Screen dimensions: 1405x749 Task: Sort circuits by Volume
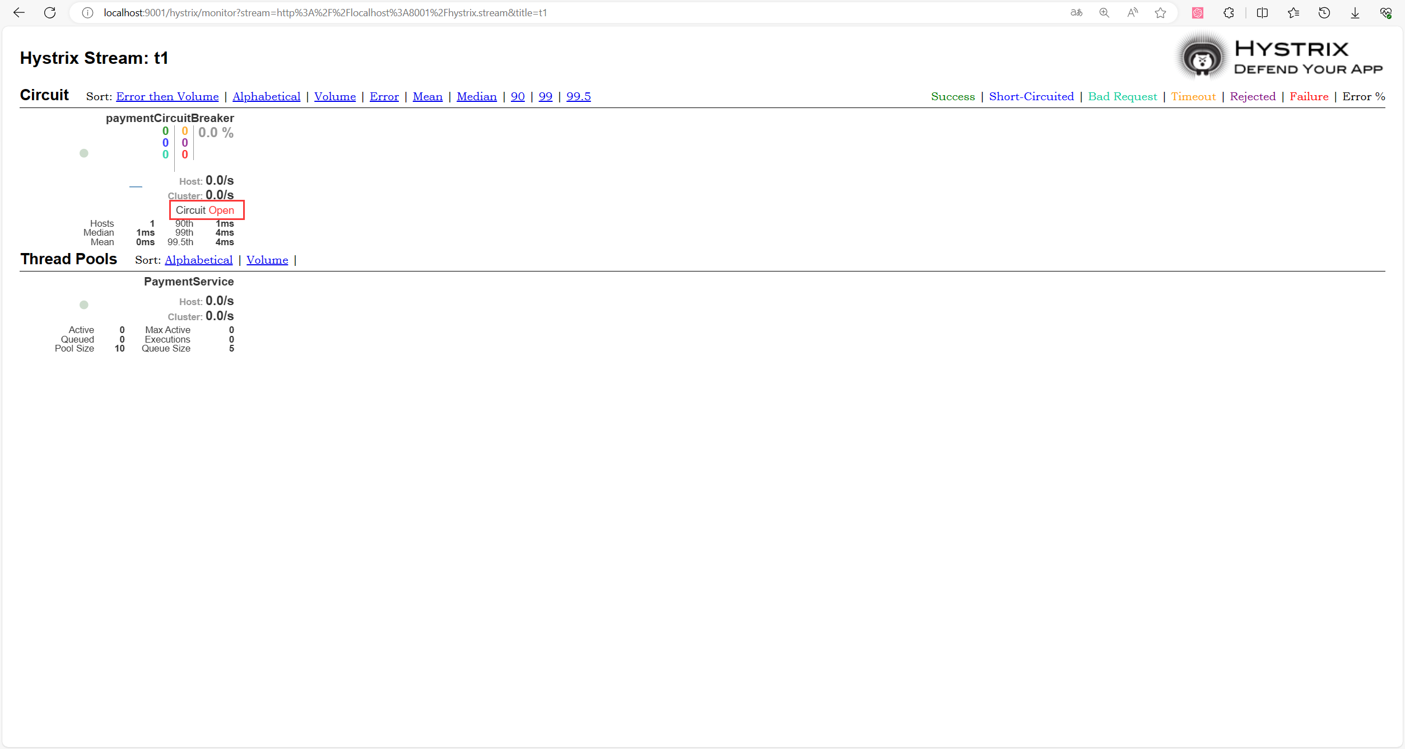335,96
